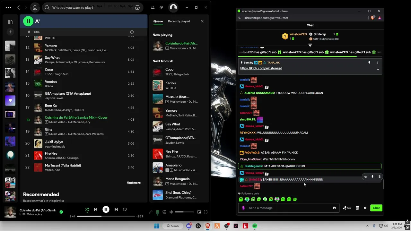Open DJ Malvado artist link on Gina row
Image resolution: width=411 pixels, height=231 pixels.
coord(75,134)
